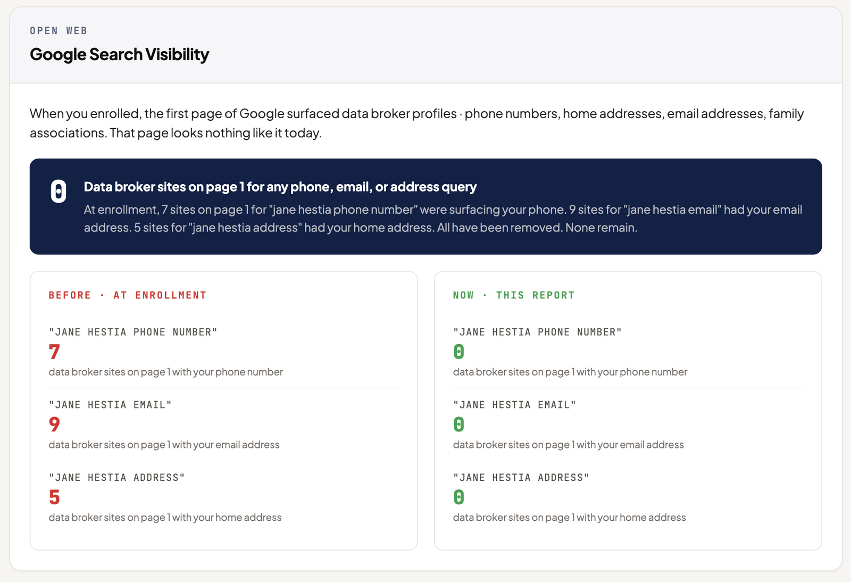
Task: Click green 0 under Now email query
Action: 458,425
